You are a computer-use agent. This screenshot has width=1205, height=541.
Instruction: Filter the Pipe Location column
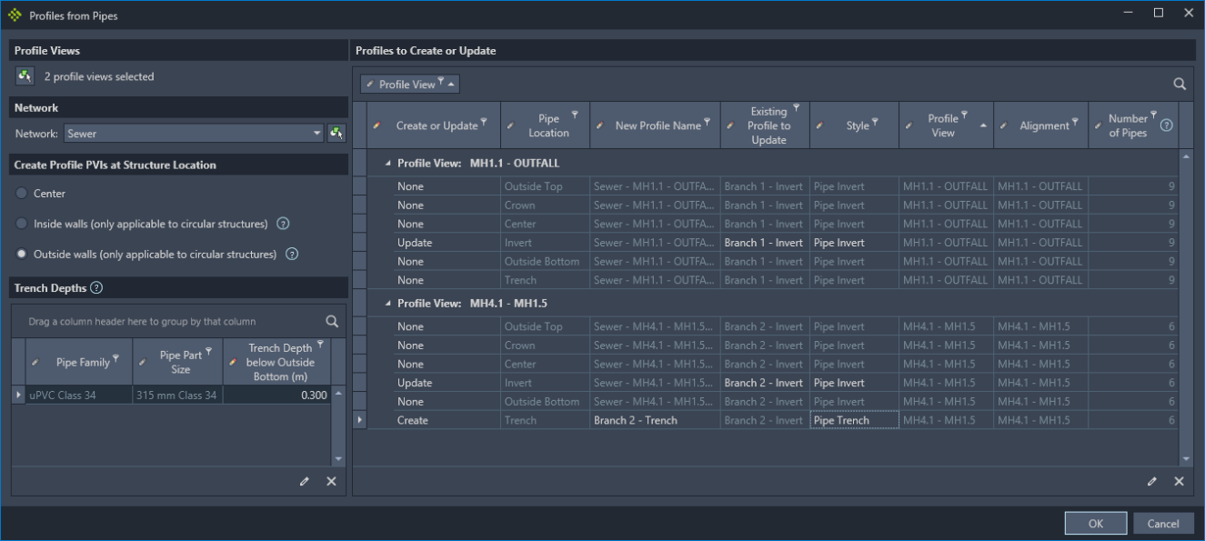point(575,115)
